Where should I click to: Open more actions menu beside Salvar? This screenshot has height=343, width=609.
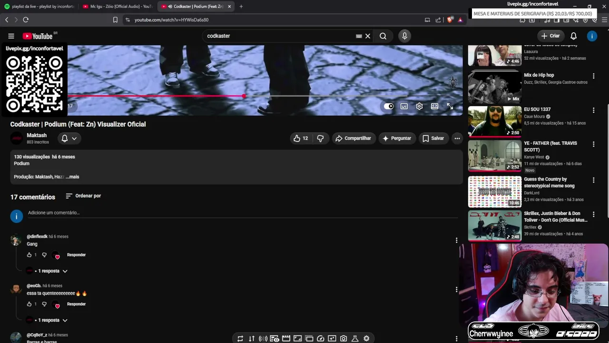coord(457,139)
